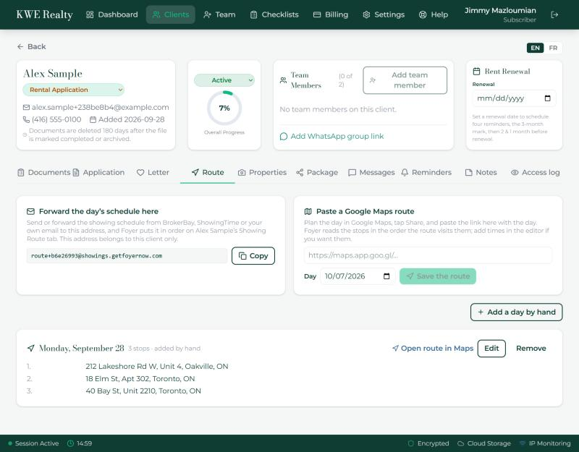Screen dimensions: 579x452
Task: Open the Renewal date calendar picker icon
Action: (548, 98)
